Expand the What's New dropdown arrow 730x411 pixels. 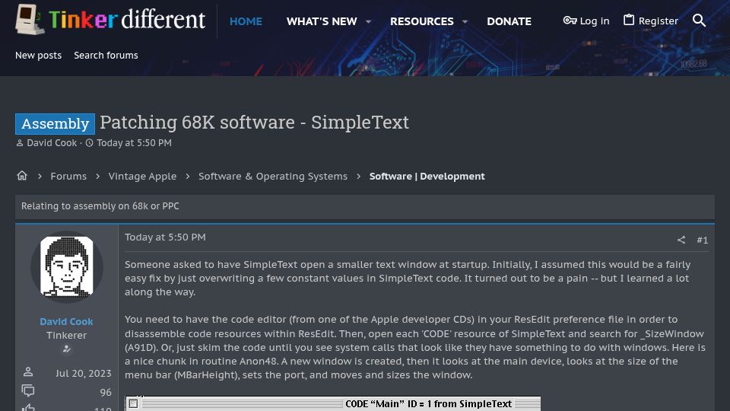pyautogui.click(x=368, y=21)
